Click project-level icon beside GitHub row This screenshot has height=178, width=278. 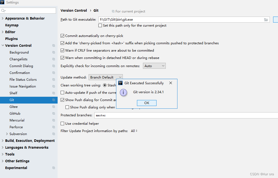54,114
